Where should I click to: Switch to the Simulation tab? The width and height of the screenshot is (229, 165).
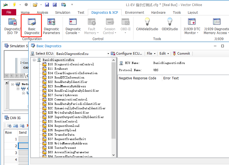point(63,13)
